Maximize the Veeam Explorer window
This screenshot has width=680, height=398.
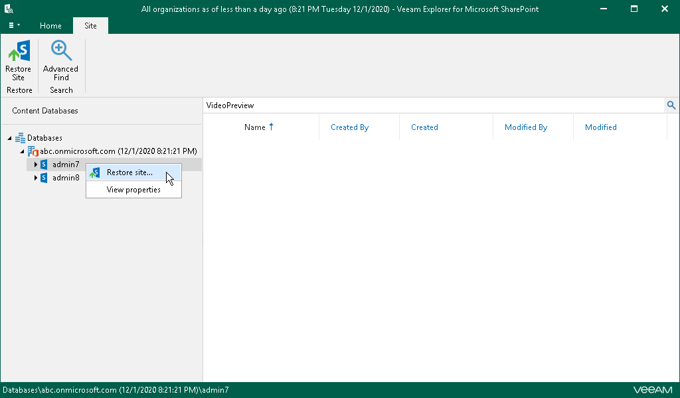pos(634,9)
